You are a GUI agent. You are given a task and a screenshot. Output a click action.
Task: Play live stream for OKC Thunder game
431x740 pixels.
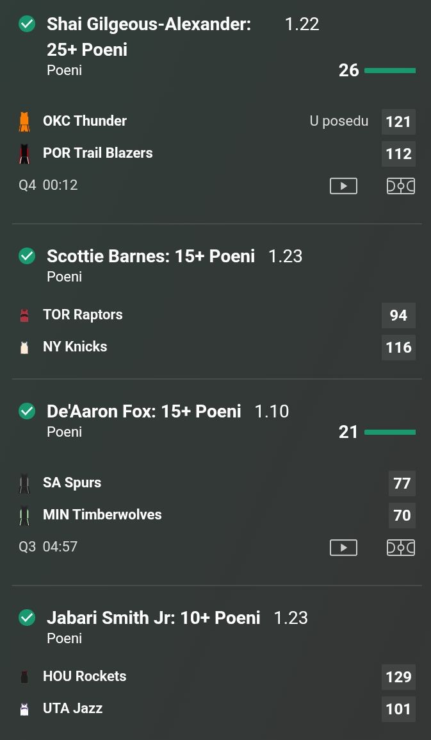(343, 186)
